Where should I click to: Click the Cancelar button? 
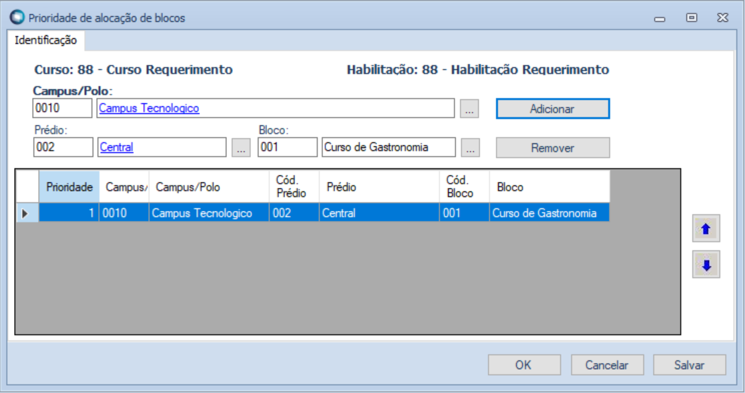pyautogui.click(x=607, y=364)
